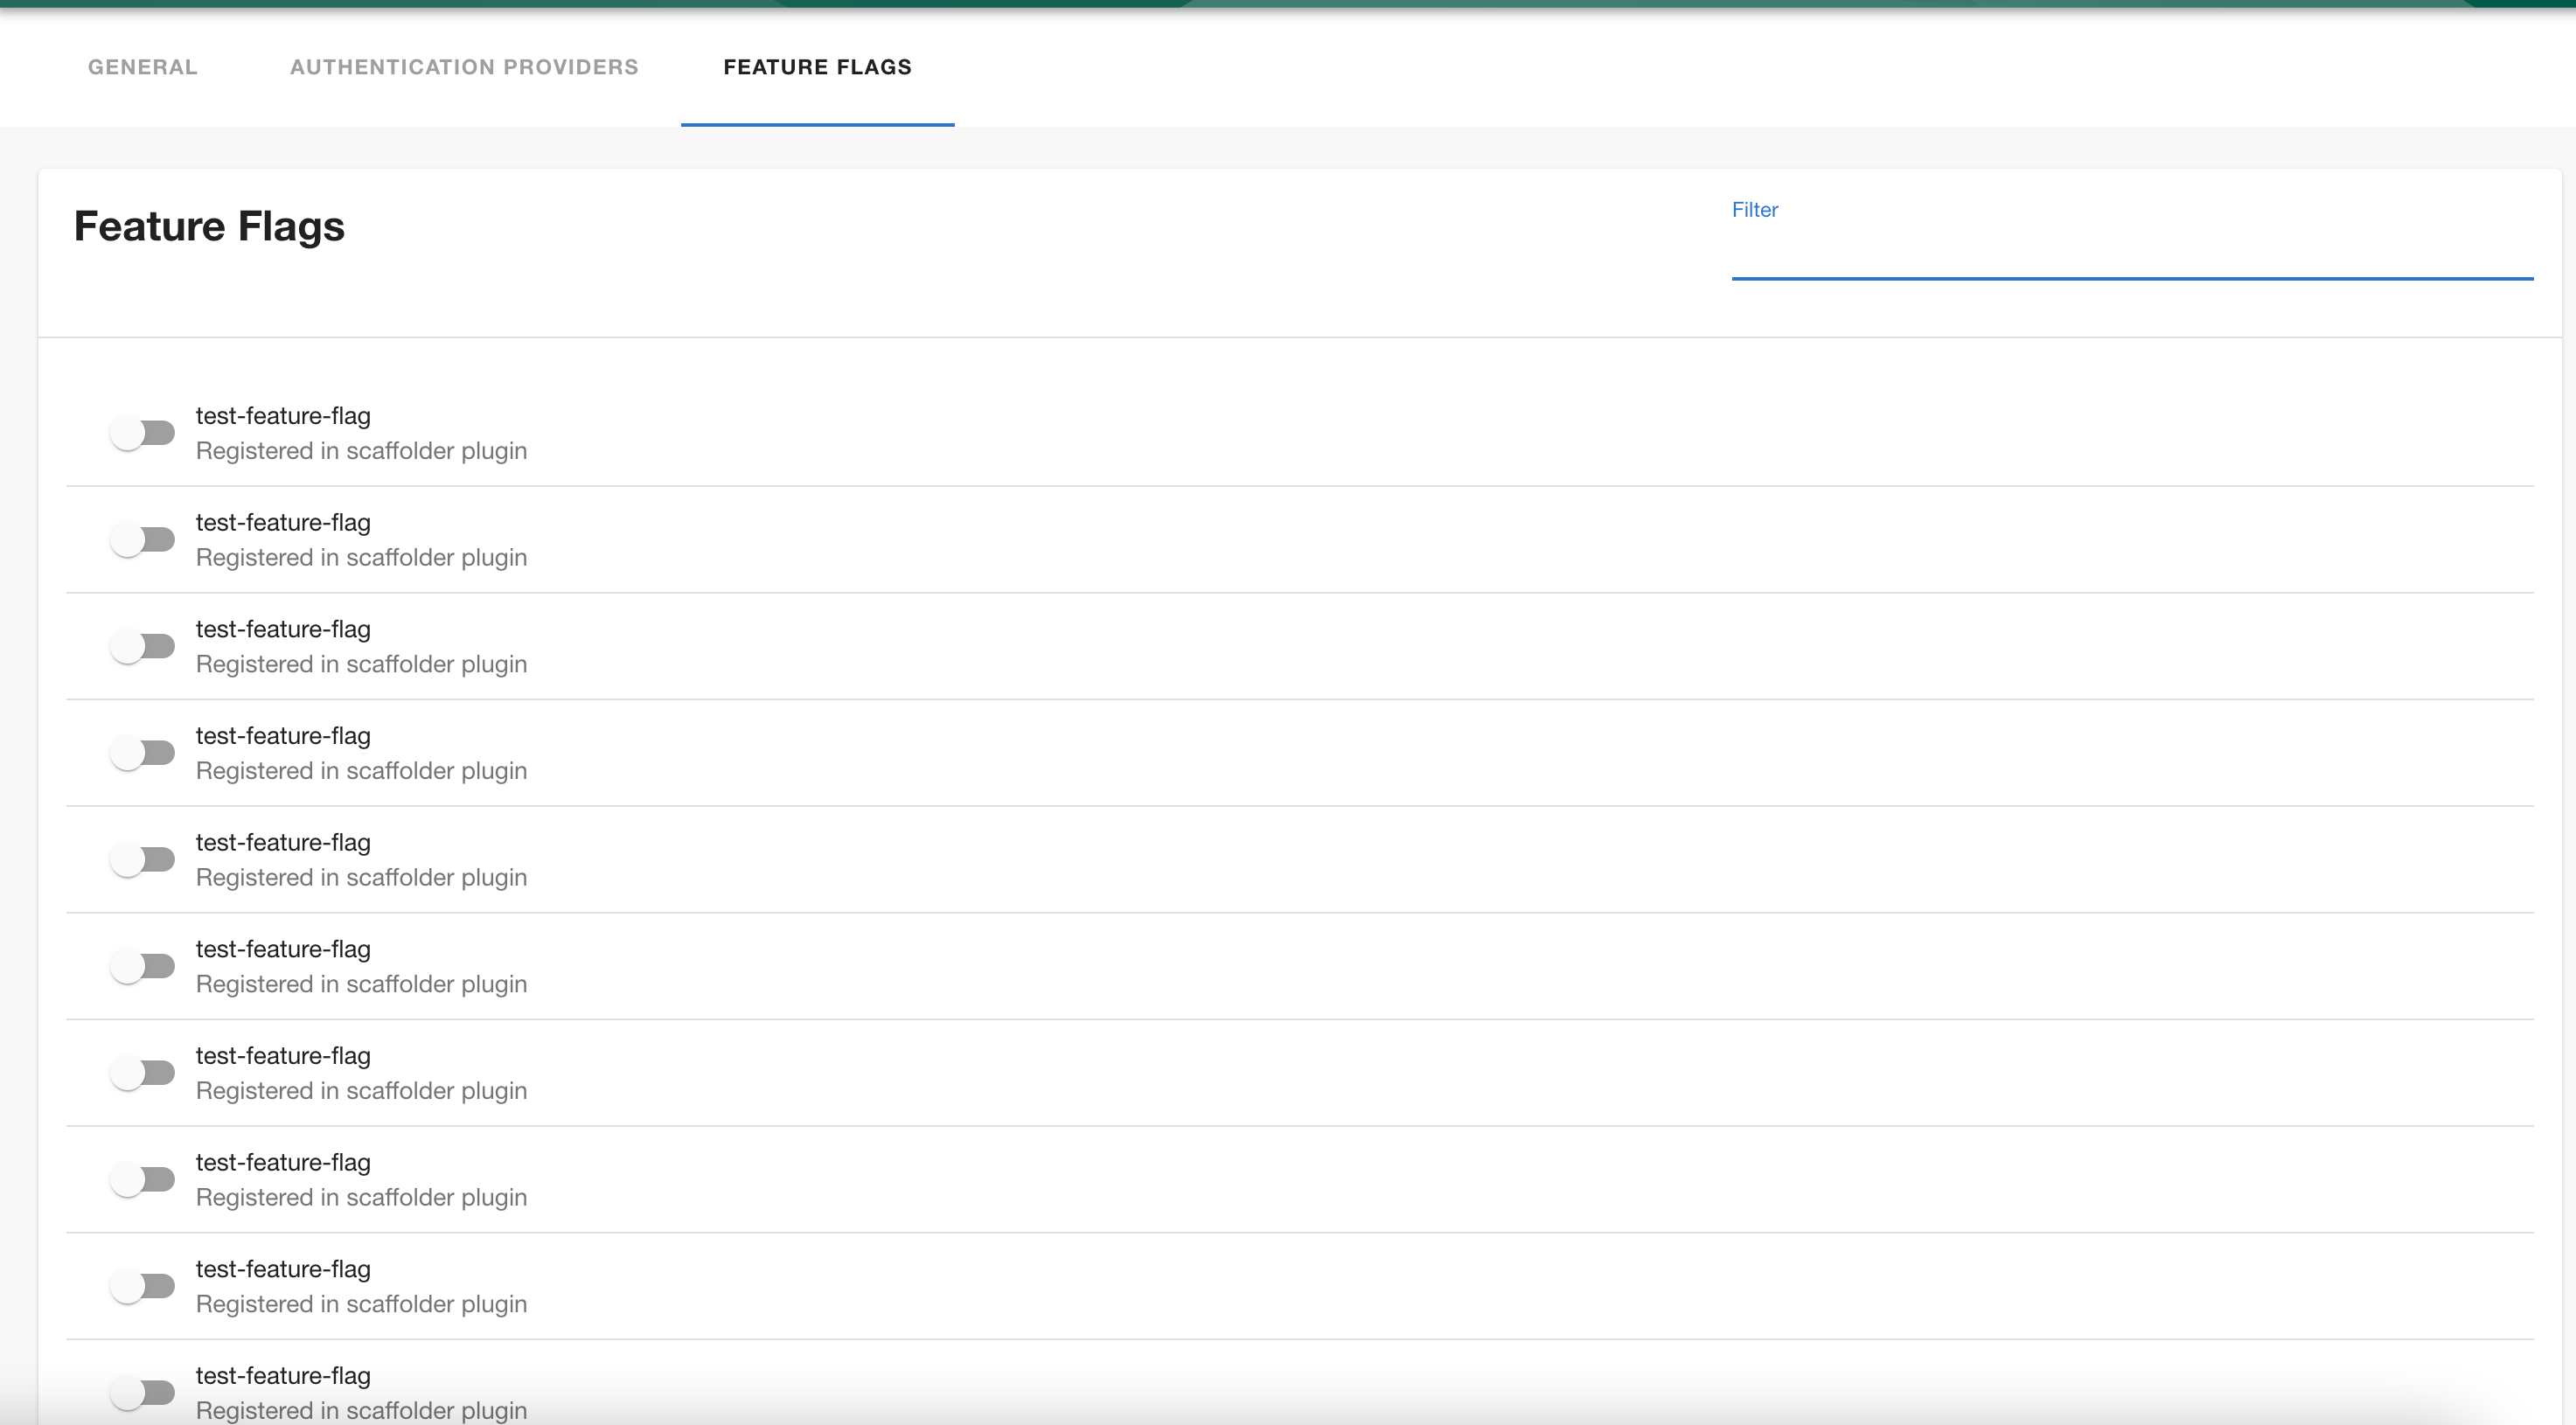
Task: Switch to the General tab
Action: click(x=141, y=67)
